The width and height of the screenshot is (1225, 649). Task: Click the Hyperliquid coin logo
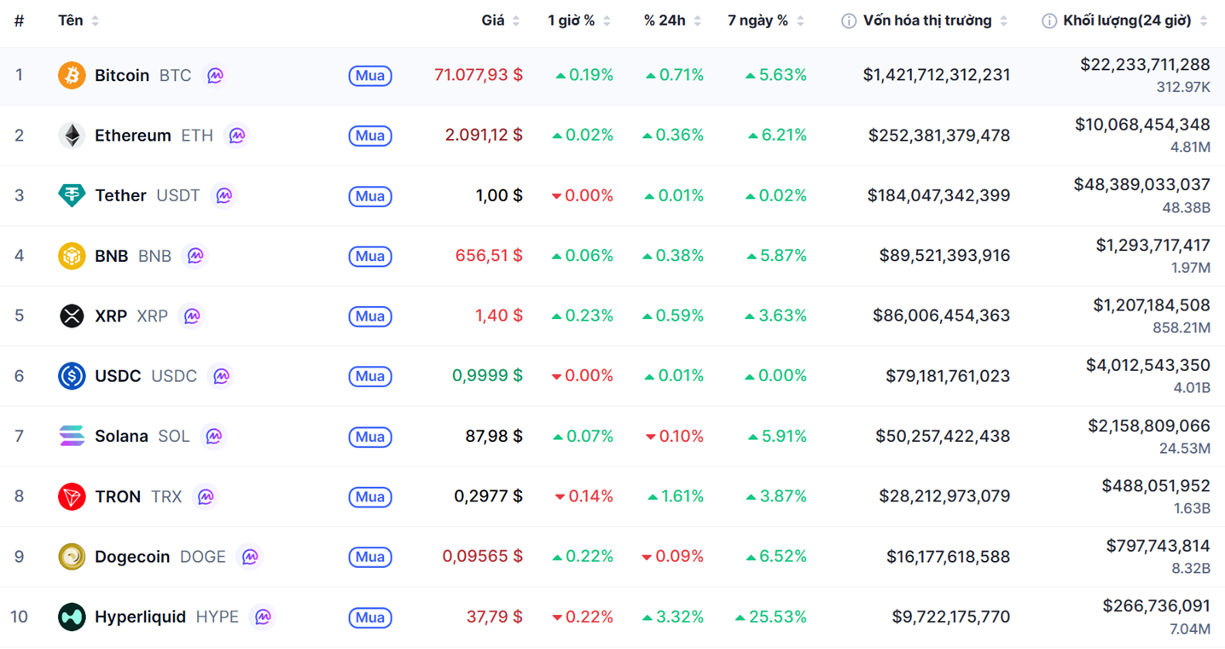click(x=72, y=617)
